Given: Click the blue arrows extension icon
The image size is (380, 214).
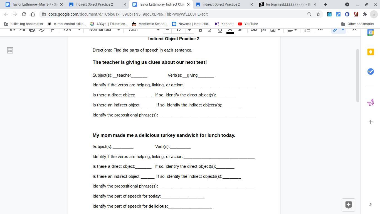Looking at the screenshot, I should click(338, 14).
